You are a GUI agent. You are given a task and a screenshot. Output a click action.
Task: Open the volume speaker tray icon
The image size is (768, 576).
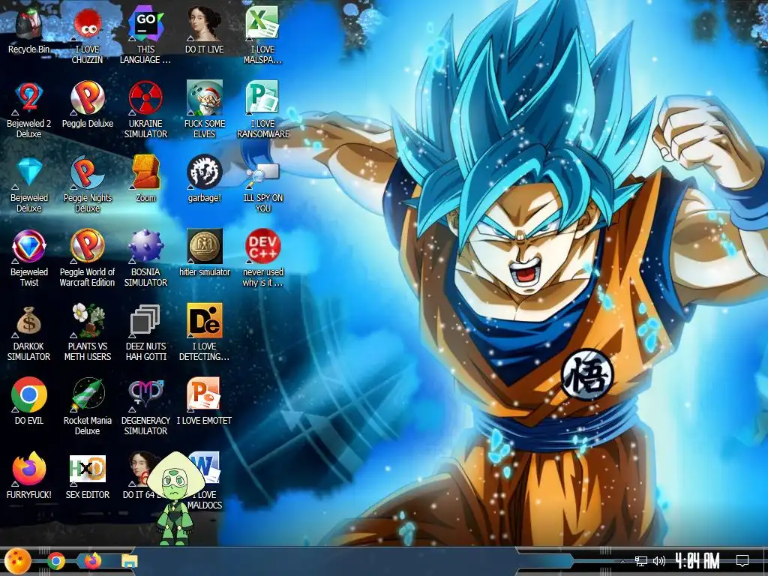point(659,561)
